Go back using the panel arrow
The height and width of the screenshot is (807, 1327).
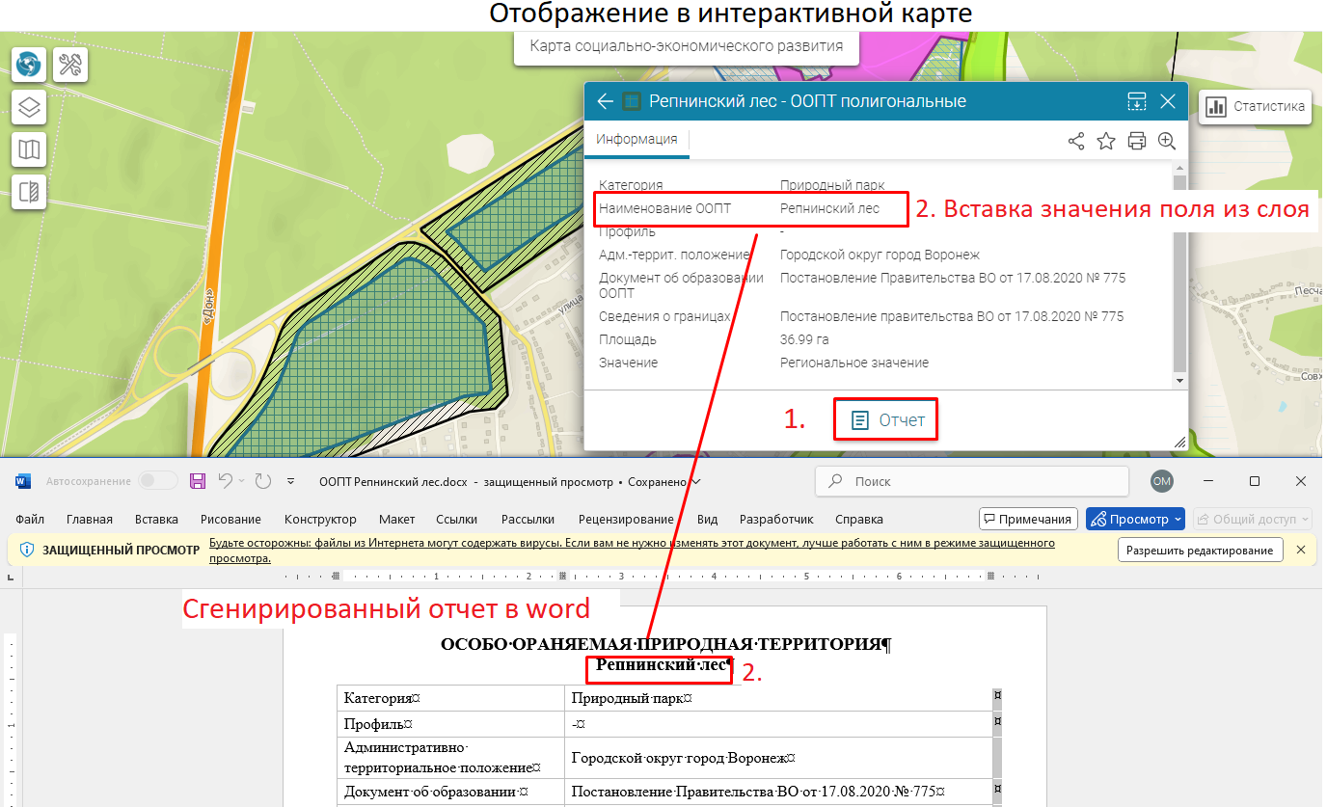[605, 101]
